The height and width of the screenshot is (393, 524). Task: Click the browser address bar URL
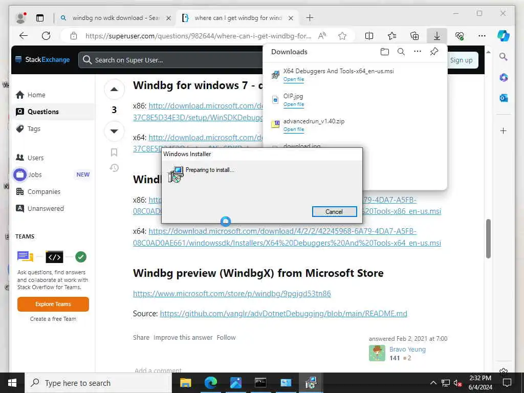point(198,36)
